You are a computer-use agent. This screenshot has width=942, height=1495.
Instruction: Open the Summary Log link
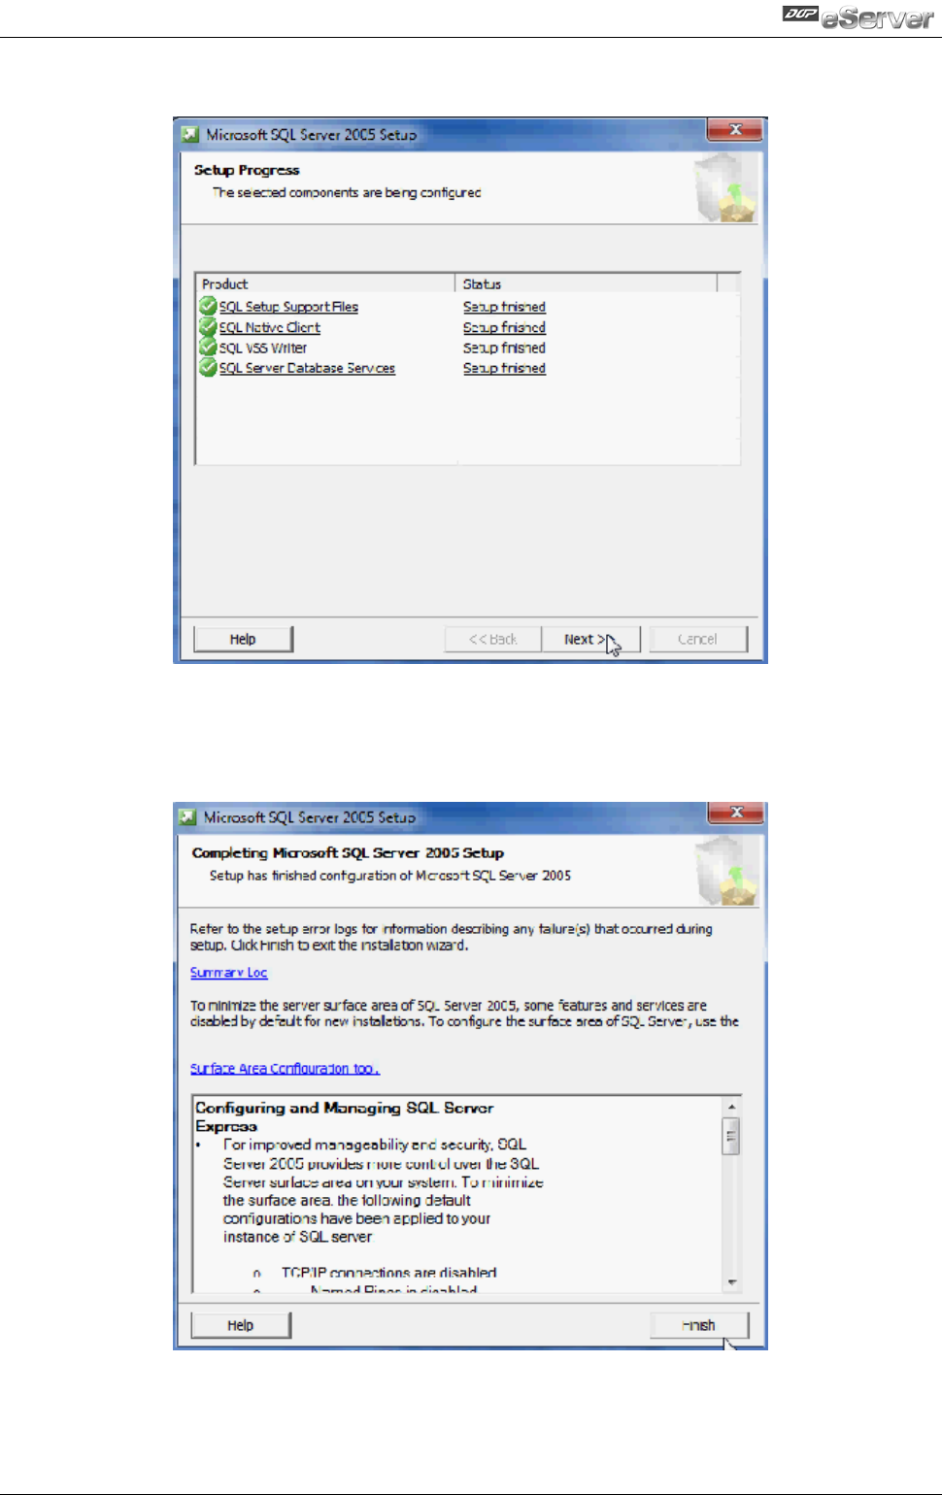[x=228, y=972]
